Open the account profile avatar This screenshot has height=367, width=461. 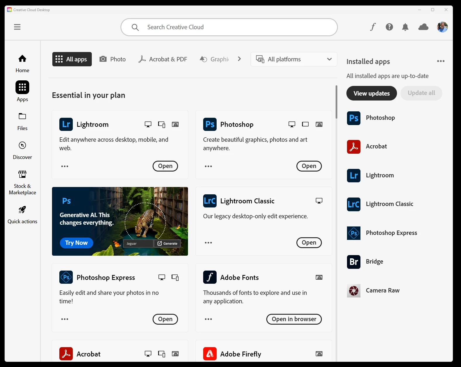pyautogui.click(x=442, y=27)
